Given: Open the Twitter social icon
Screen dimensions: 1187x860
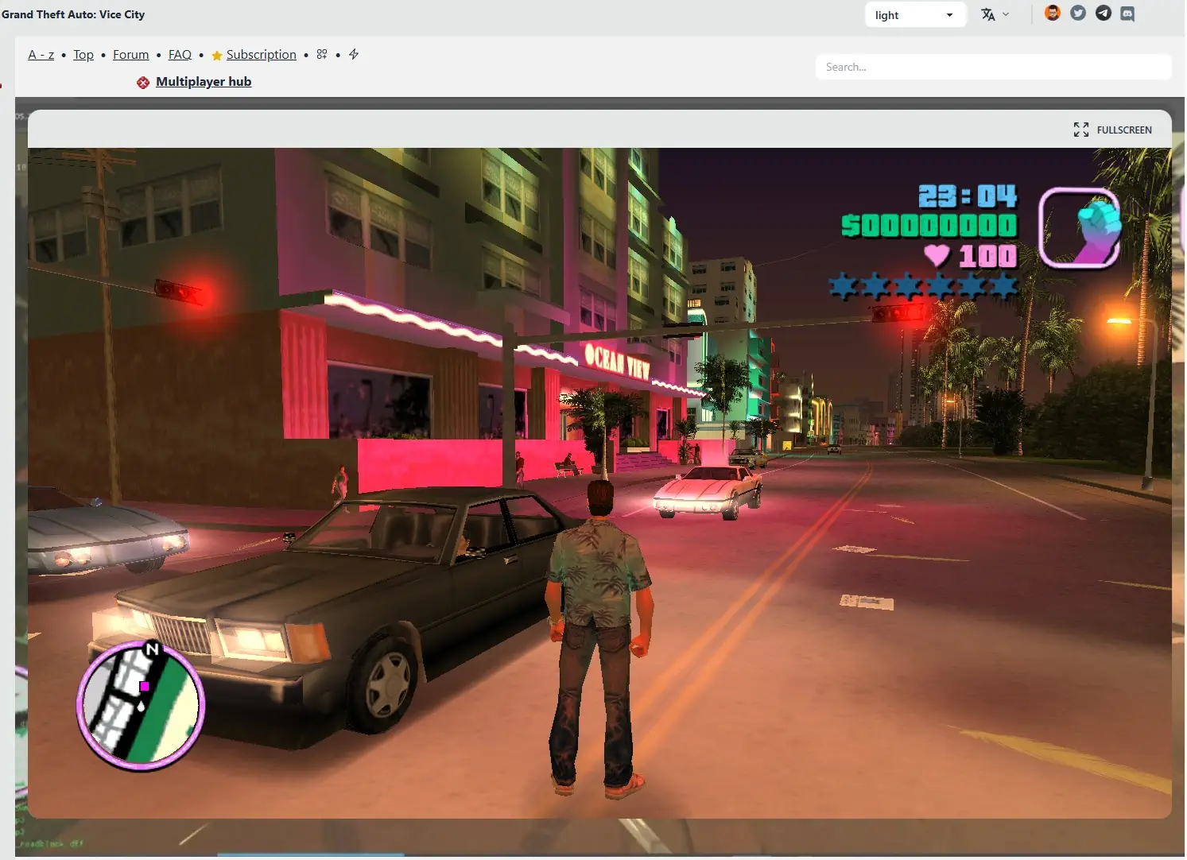Looking at the screenshot, I should coord(1077,14).
